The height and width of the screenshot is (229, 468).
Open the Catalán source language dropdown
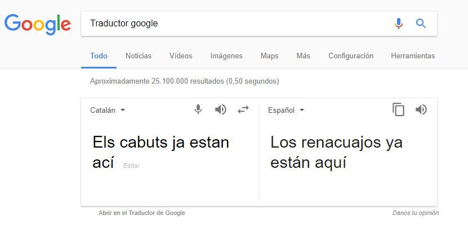click(108, 111)
